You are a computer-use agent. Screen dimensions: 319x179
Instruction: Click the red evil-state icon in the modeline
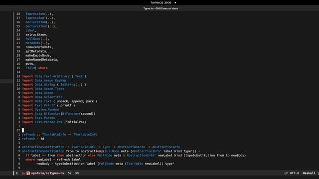(23, 174)
